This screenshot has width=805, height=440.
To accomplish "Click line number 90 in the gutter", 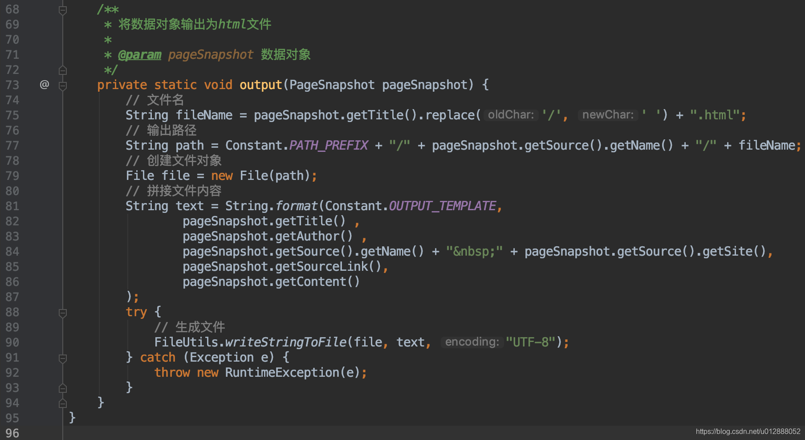I will point(12,342).
